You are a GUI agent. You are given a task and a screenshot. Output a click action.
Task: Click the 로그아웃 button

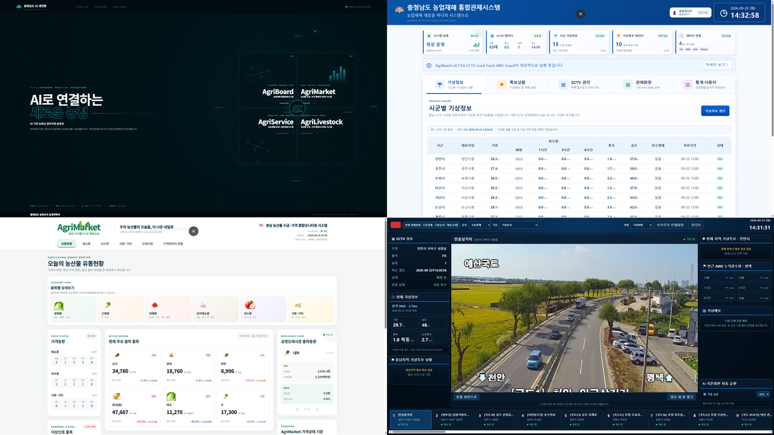[x=703, y=12]
